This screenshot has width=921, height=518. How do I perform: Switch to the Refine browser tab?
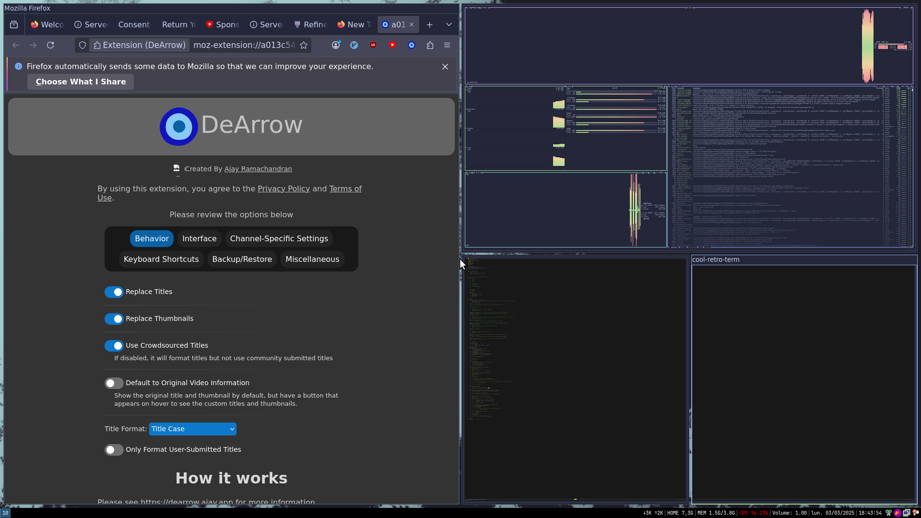click(310, 24)
